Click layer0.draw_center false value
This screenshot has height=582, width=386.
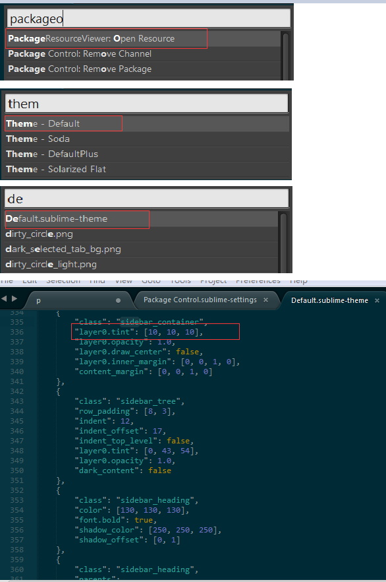[x=189, y=352]
